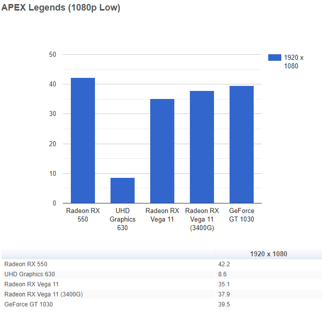Click the UHD Graphics 630 x-axis label
The image size is (322, 314).
[123, 219]
